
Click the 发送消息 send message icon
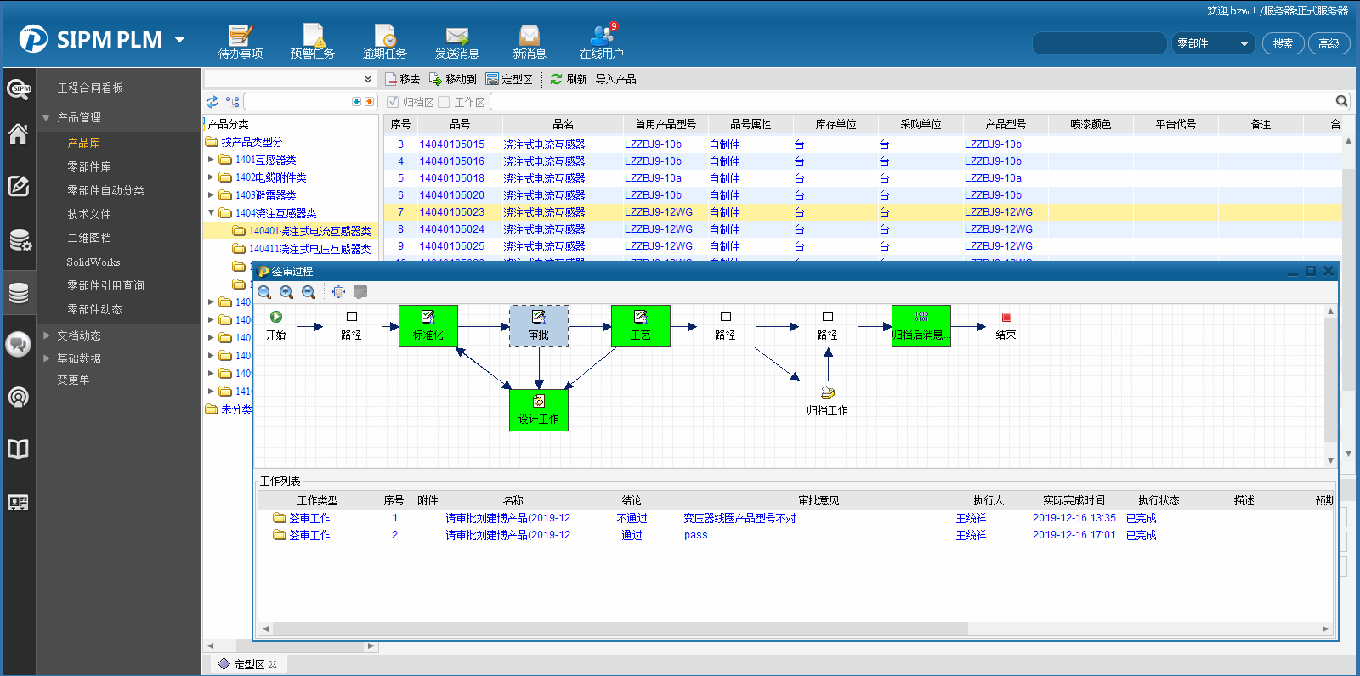(456, 41)
